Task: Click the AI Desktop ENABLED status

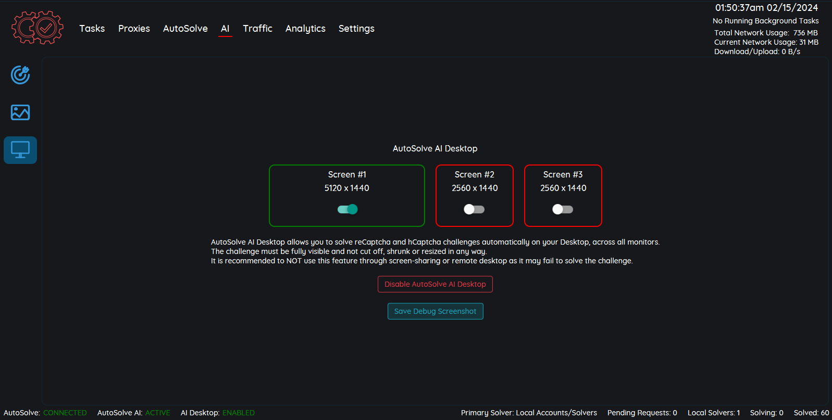Action: coord(218,413)
